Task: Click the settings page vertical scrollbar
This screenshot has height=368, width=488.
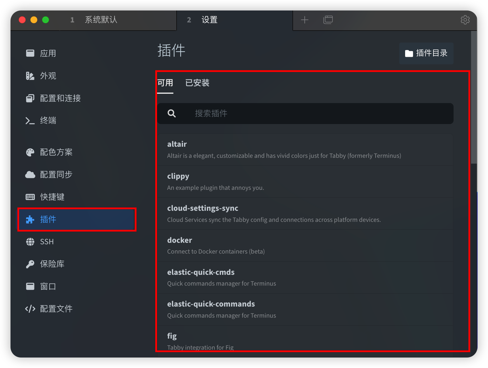Action: (474, 97)
